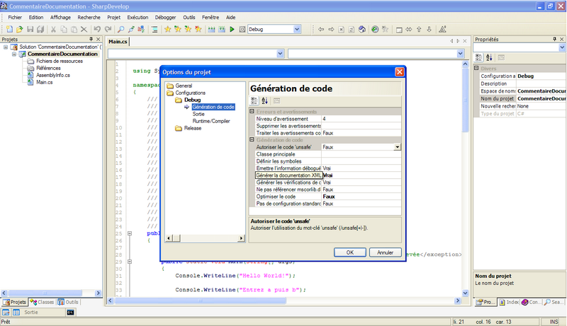Viewport: 567px width, 326px height.
Task: Select the Sortie item under Debug
Action: pyautogui.click(x=198, y=114)
